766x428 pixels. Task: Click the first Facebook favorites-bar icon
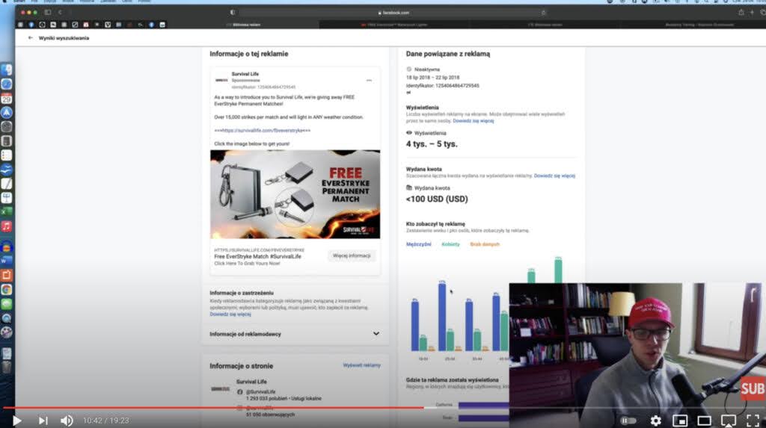[31, 25]
